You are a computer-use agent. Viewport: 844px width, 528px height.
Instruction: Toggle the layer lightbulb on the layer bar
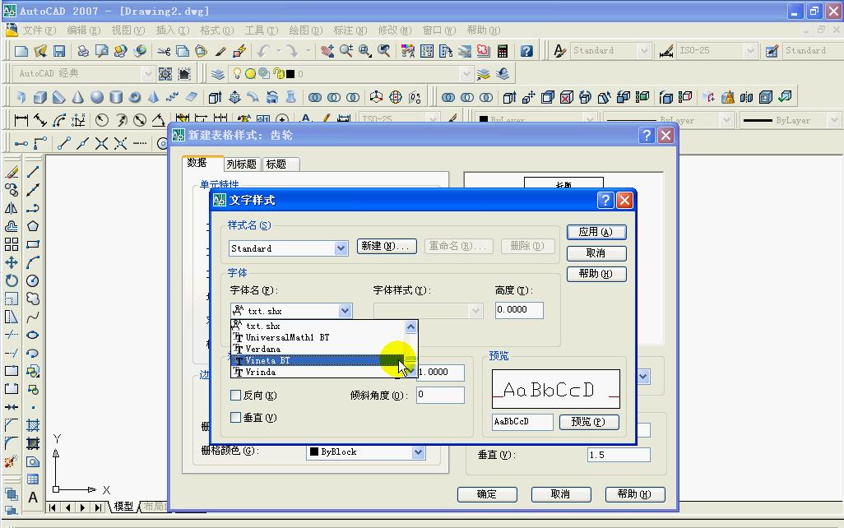point(237,73)
